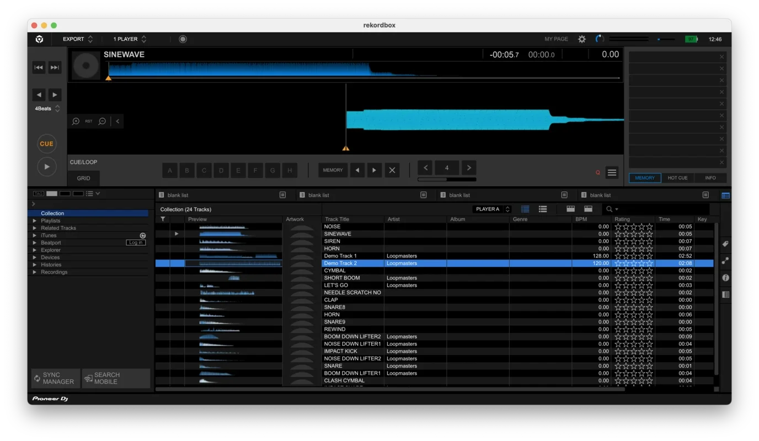This screenshot has width=759, height=441.
Task: Select Collection in the tree
Action: coord(52,213)
